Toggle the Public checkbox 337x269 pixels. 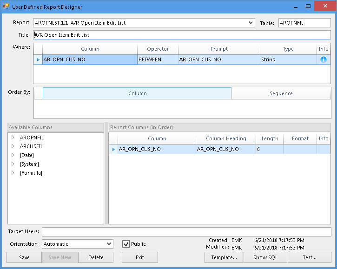point(126,244)
